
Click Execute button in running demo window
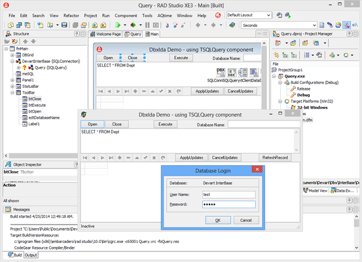click(166, 124)
